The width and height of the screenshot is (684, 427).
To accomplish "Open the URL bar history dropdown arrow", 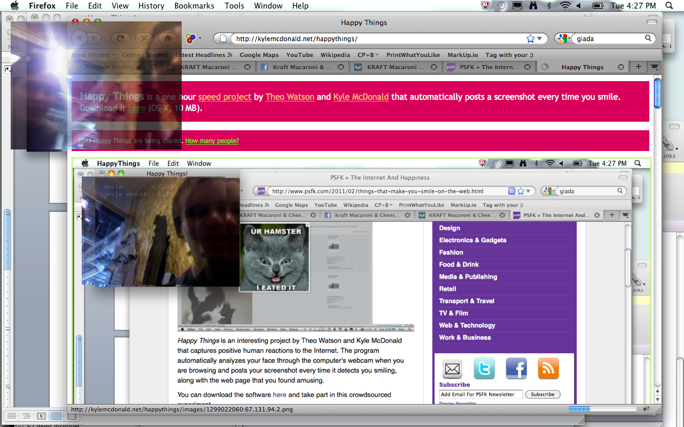I will [540, 38].
